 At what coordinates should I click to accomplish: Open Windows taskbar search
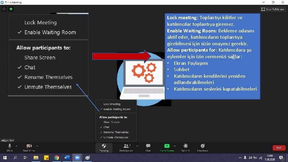pos(15,158)
